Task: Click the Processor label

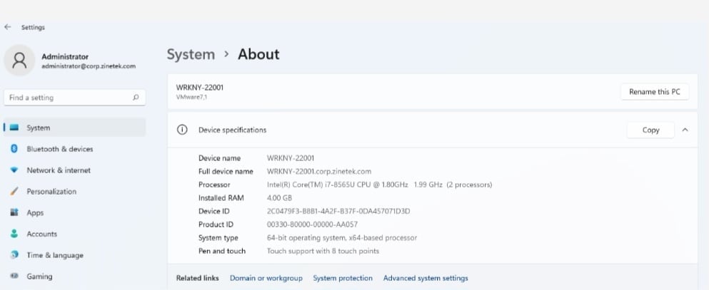Action: pyautogui.click(x=214, y=185)
